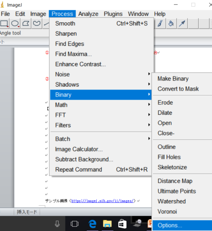Open Microsoft Store from taskbar
The width and height of the screenshot is (212, 231).
[122, 224]
